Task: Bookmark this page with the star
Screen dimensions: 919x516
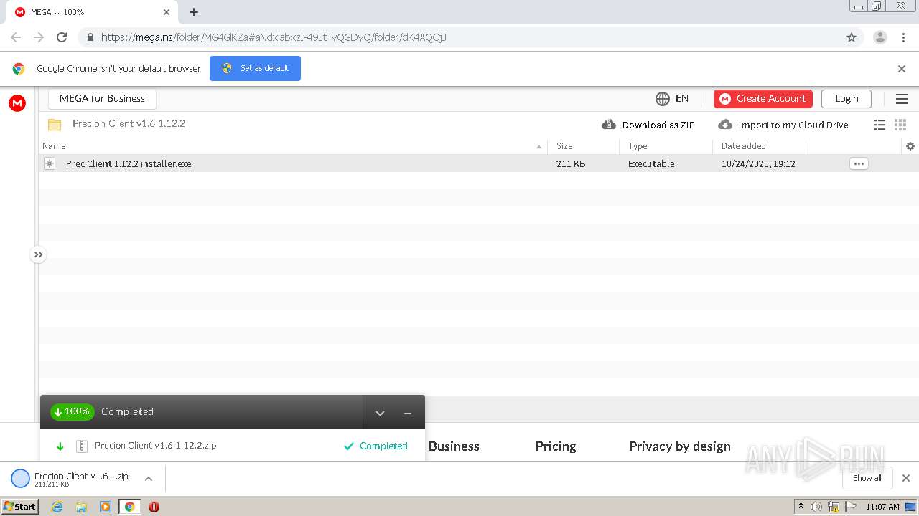Action: pyautogui.click(x=852, y=37)
